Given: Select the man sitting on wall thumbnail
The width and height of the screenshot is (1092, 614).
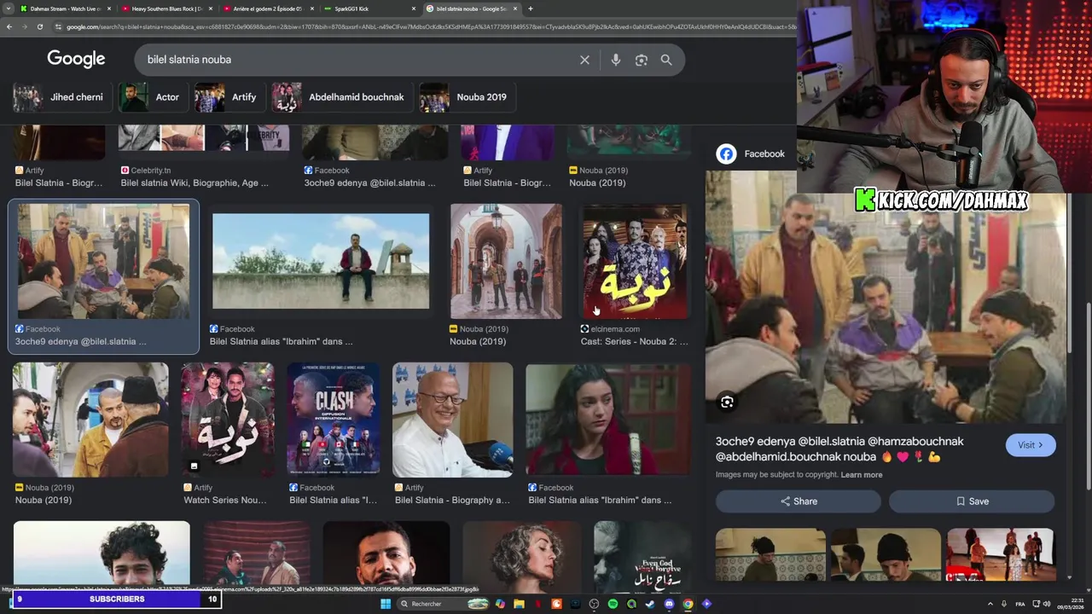Looking at the screenshot, I should click(321, 261).
